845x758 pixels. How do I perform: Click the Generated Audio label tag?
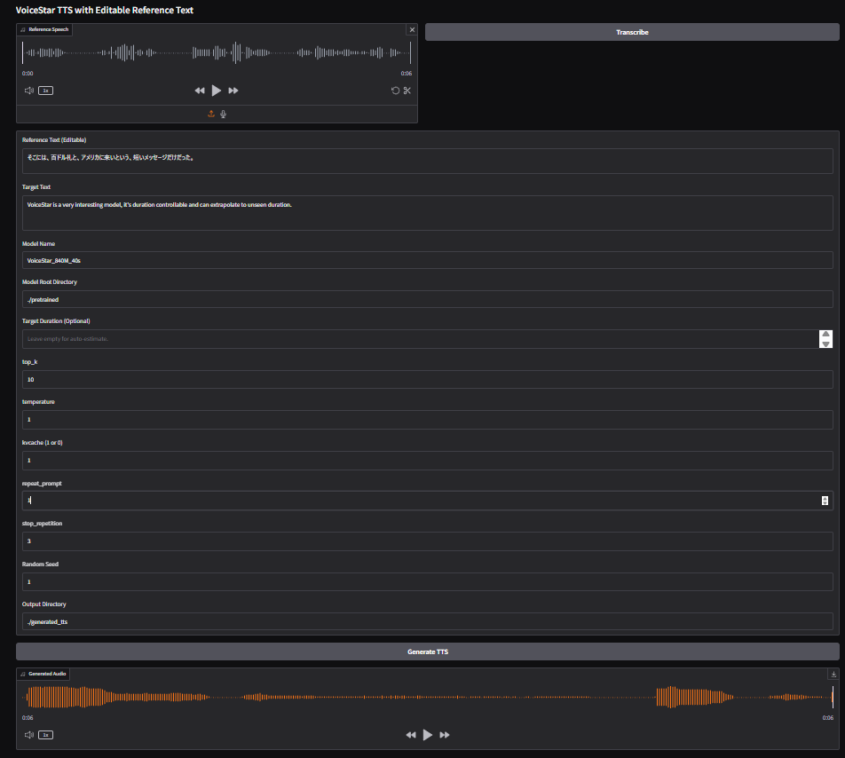43,674
